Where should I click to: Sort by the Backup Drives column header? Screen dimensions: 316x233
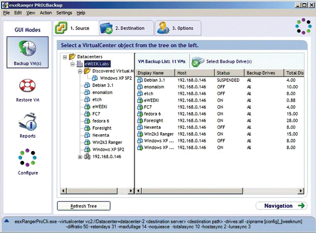264,73
